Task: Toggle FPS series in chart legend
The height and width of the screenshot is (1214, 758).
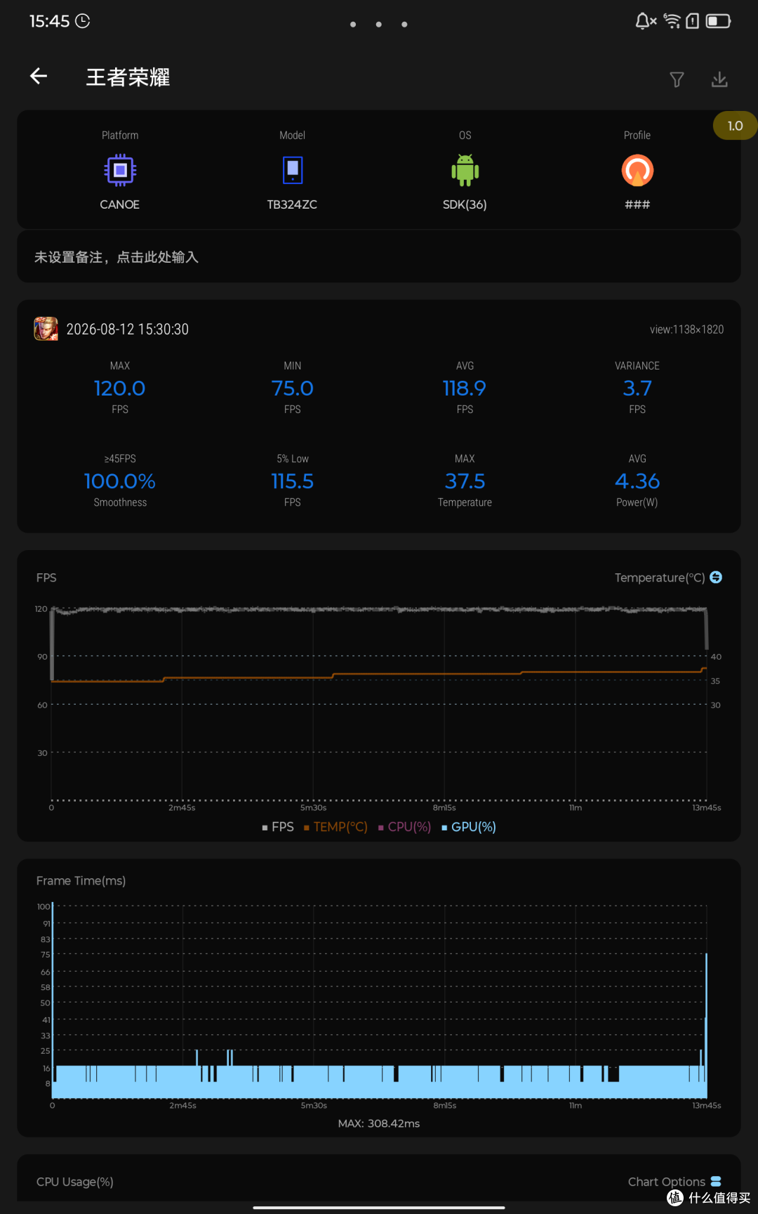Action: [x=278, y=827]
